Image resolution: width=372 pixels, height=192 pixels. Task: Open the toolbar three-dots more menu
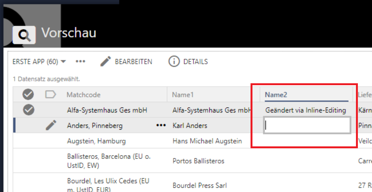click(80, 62)
